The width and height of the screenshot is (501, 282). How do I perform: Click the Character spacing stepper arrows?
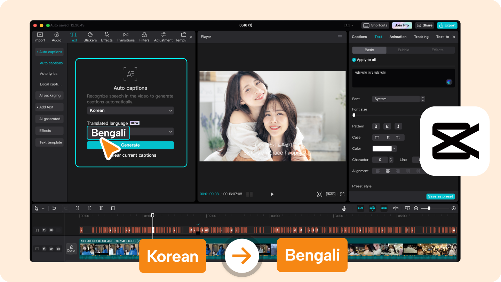[391, 160]
